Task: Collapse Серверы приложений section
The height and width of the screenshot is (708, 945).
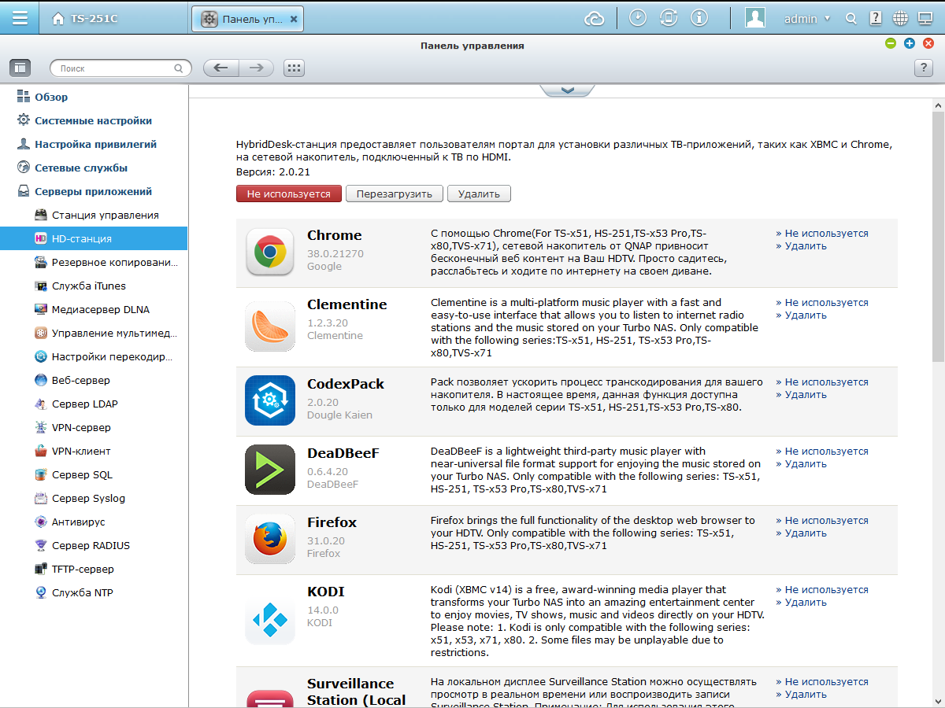Action: [x=94, y=191]
